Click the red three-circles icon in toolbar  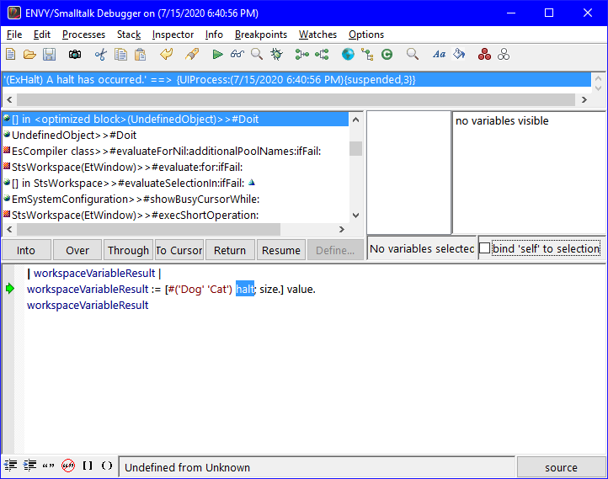(x=484, y=55)
